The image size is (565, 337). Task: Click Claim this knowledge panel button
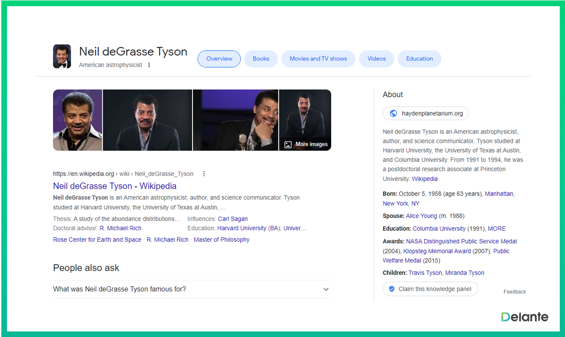tap(430, 289)
